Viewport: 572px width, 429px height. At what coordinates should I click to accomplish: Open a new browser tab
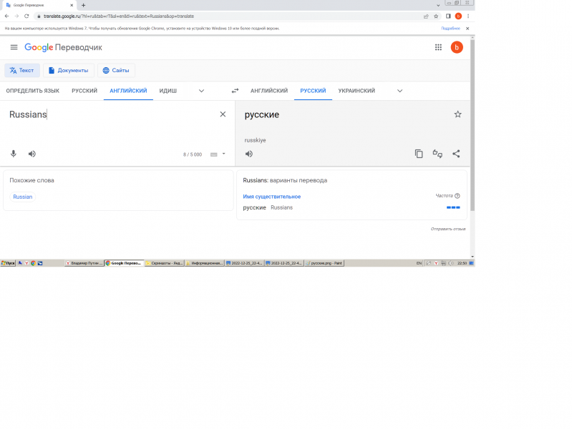[83, 5]
